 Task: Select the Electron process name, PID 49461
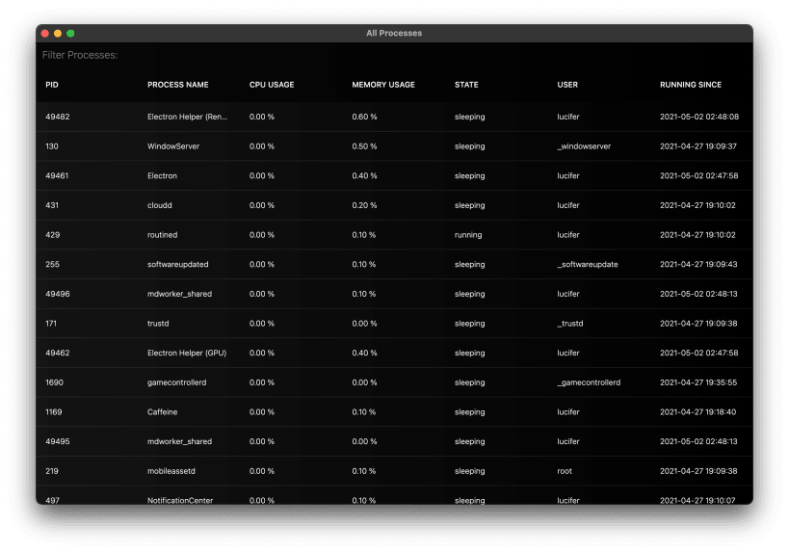(x=162, y=175)
